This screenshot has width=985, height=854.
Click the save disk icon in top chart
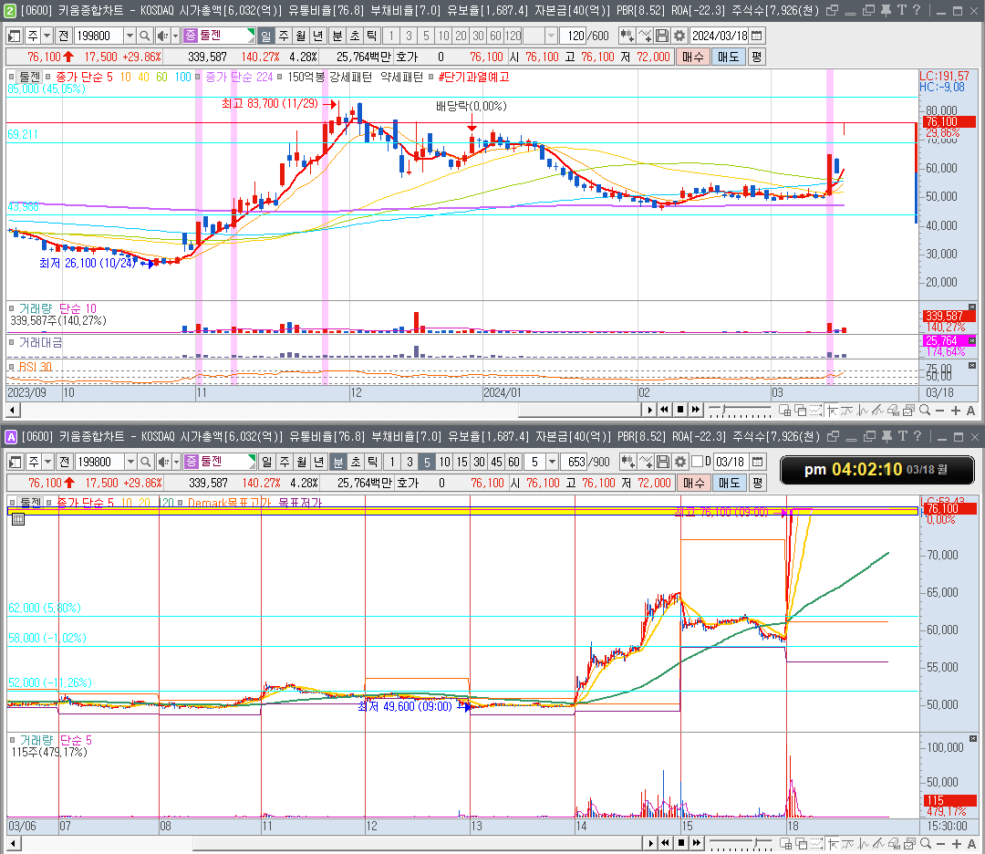tap(662, 36)
